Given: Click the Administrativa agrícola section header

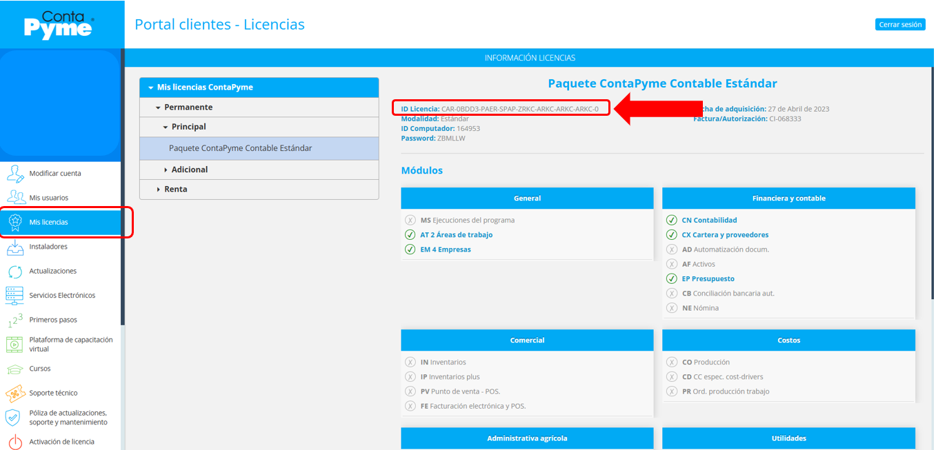Looking at the screenshot, I should 528,438.
